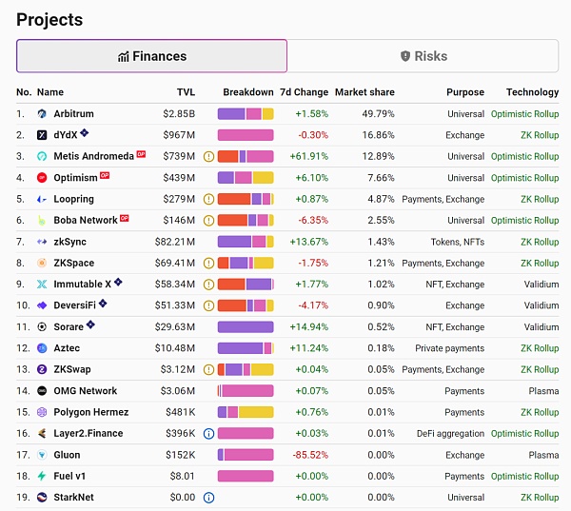This screenshot has height=511, width=571.
Task: Click the dYdX logo icon
Action: [42, 135]
